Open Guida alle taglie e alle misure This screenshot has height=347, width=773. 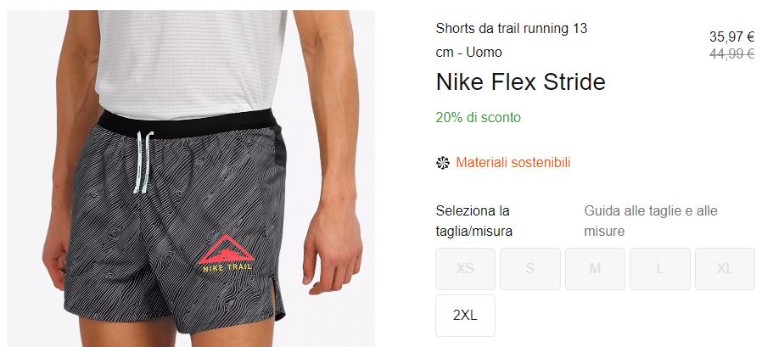[651, 221]
